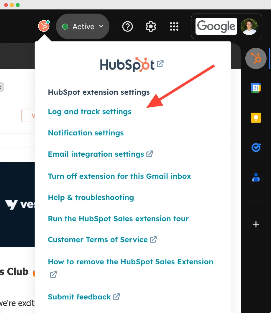Turn off extension for this Gmail inbox
Viewport: 271px width, 313px height.
pyautogui.click(x=119, y=176)
